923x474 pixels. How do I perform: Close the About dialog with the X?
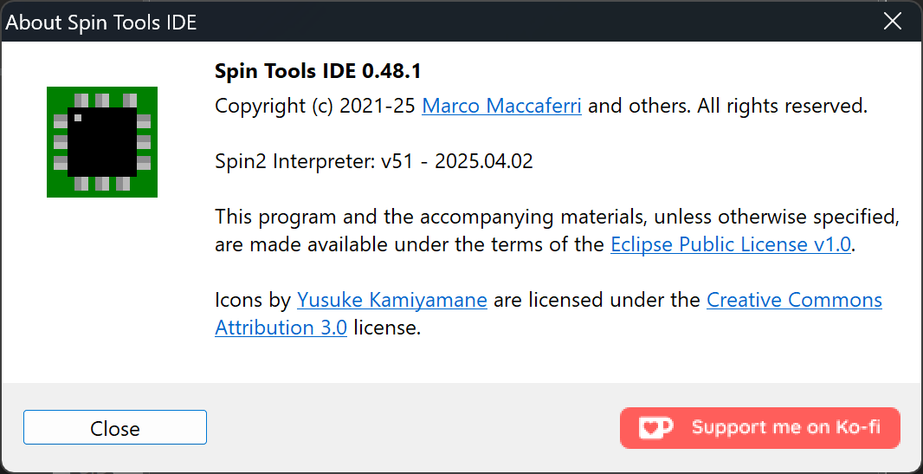[x=893, y=21]
